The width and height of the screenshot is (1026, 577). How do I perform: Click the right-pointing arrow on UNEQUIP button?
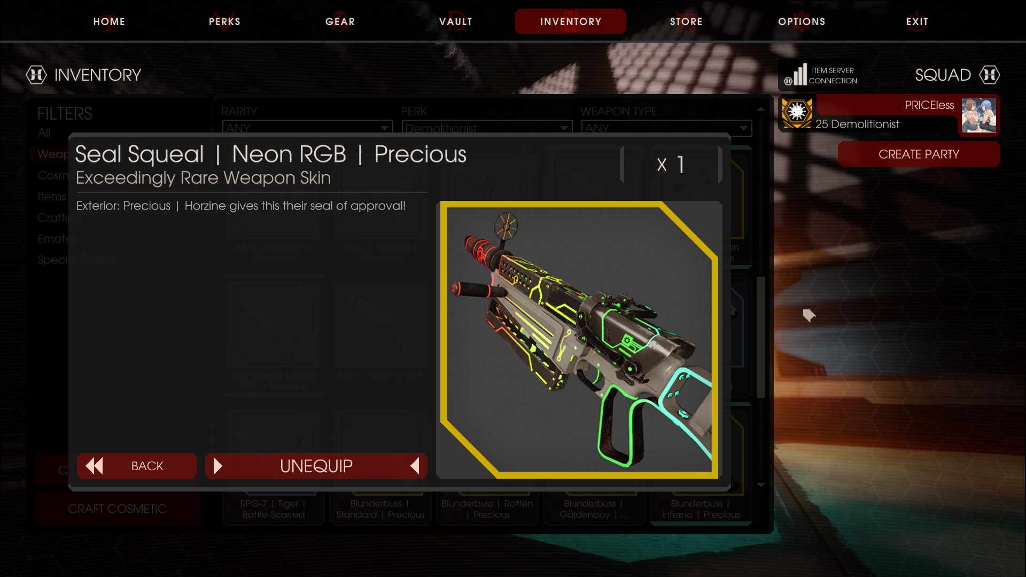pos(217,466)
